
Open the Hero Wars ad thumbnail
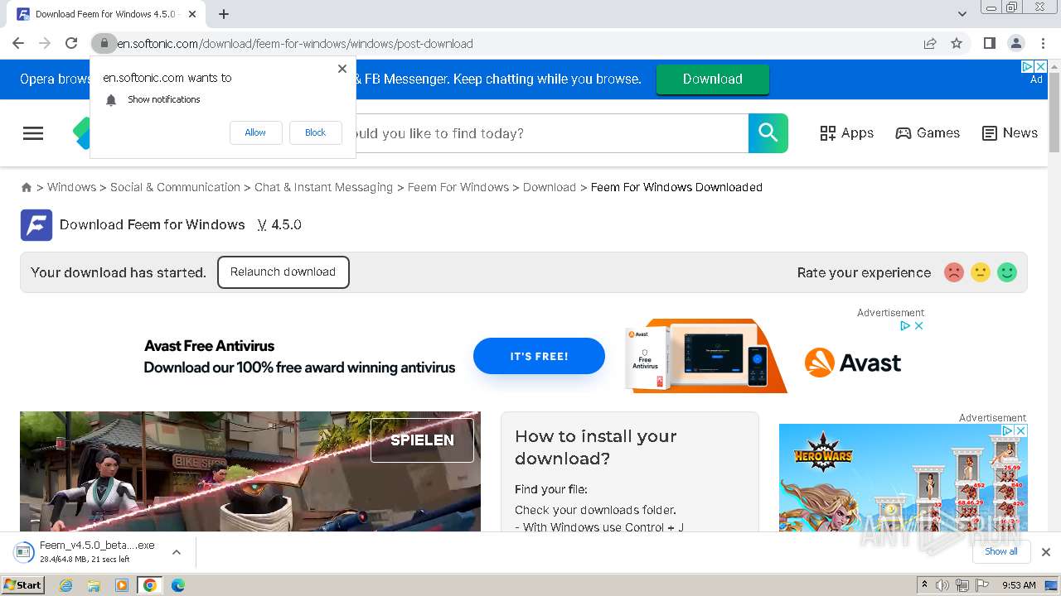point(904,478)
